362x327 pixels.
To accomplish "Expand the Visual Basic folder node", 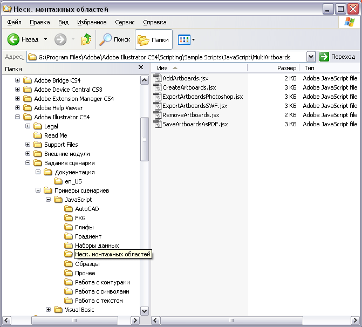I will tap(49, 310).
